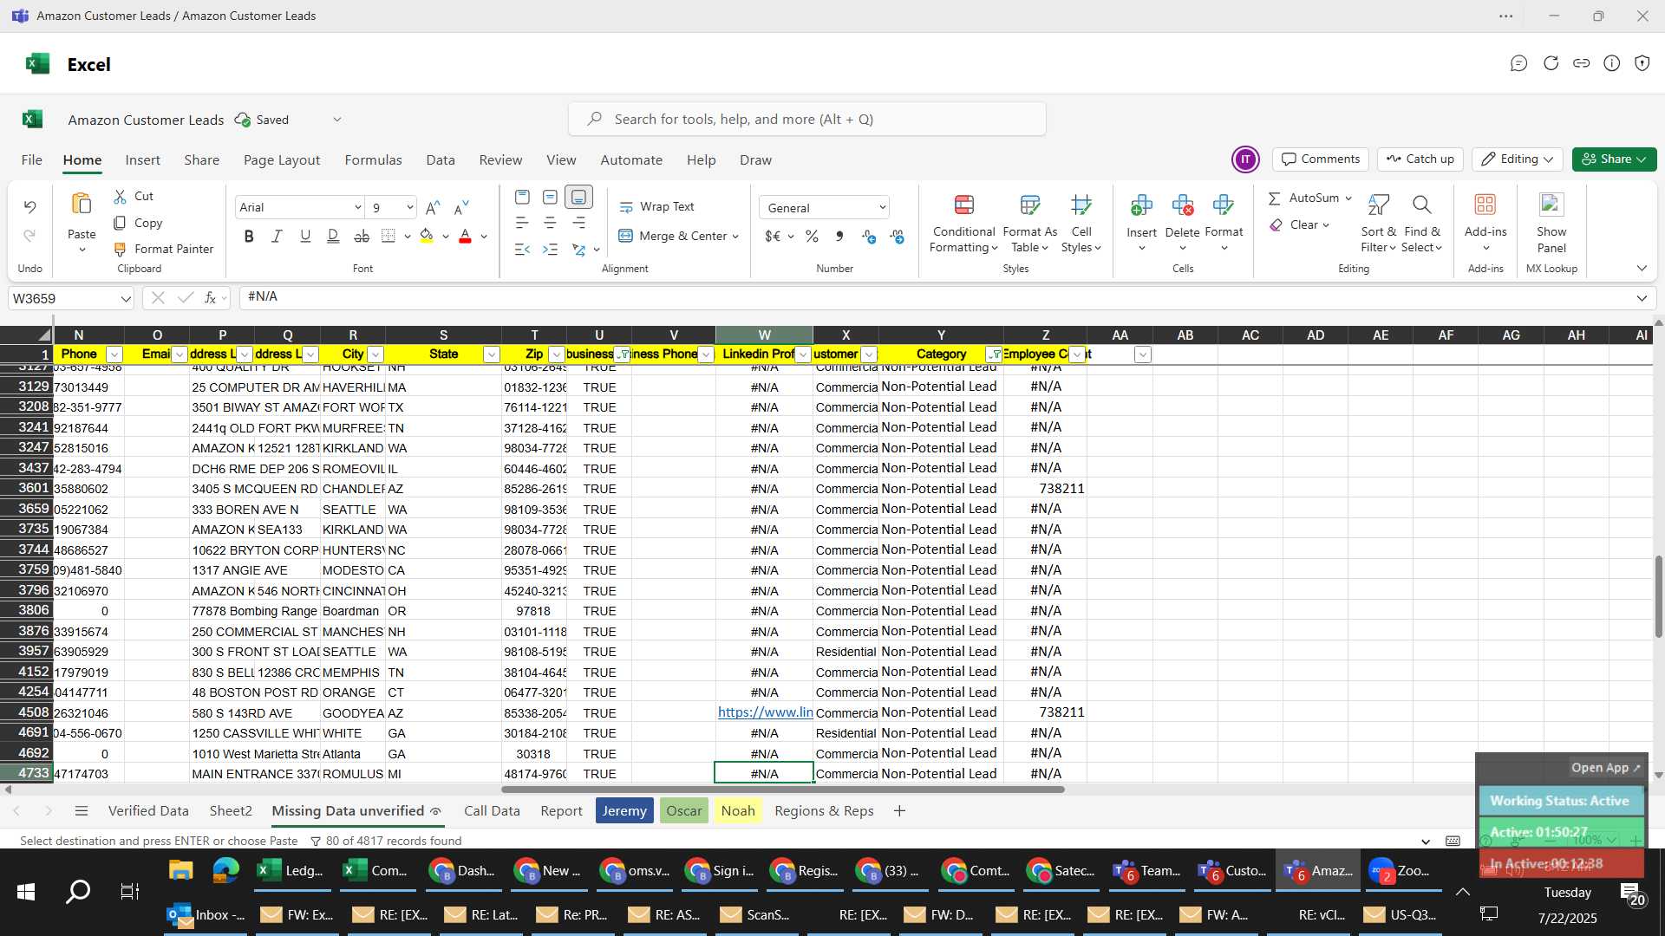Image resolution: width=1665 pixels, height=936 pixels.
Task: Open the General number format dropdown
Action: 882,208
